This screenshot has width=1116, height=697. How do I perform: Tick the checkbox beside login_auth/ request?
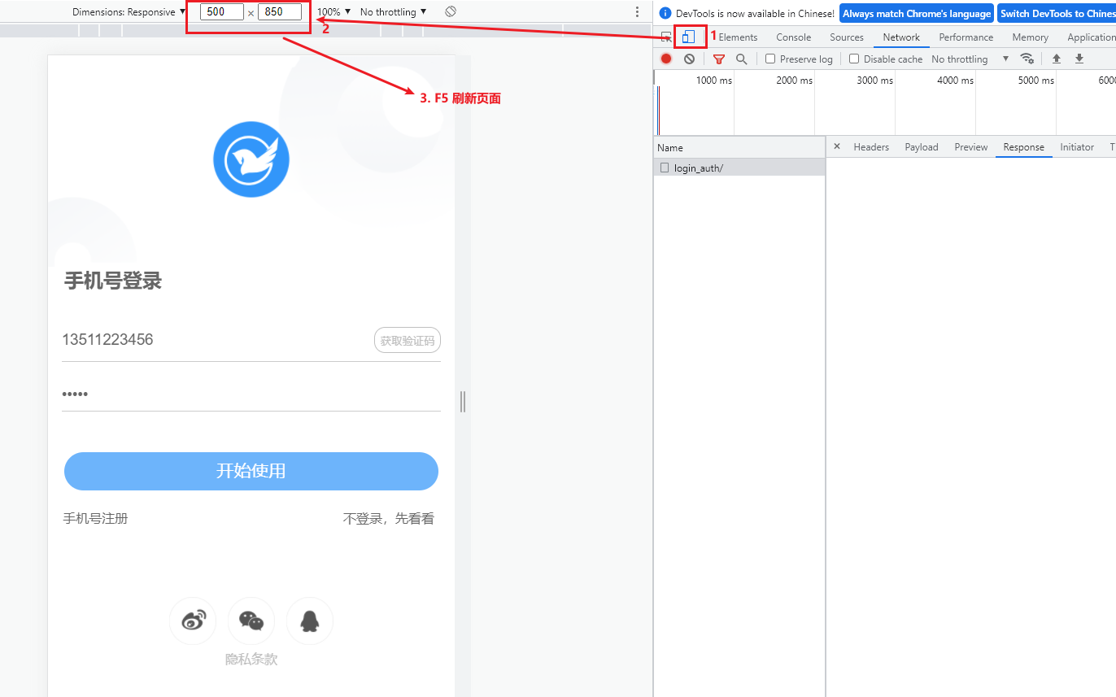tap(665, 168)
